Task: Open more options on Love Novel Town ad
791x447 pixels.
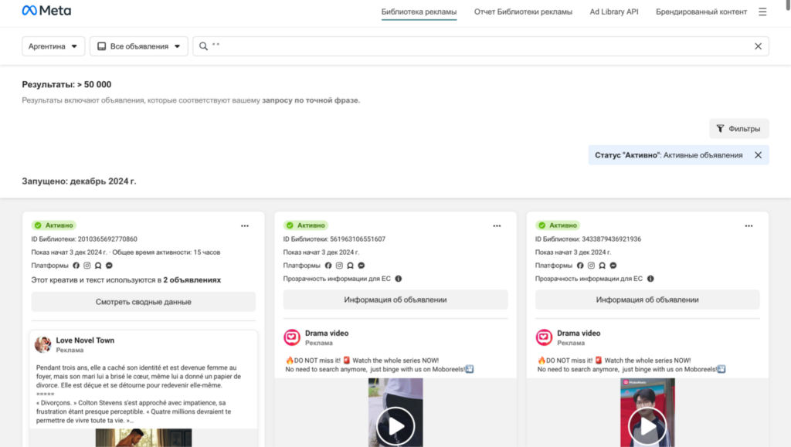Action: (x=245, y=225)
